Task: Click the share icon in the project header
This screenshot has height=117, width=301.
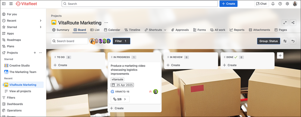Action: coord(293,23)
